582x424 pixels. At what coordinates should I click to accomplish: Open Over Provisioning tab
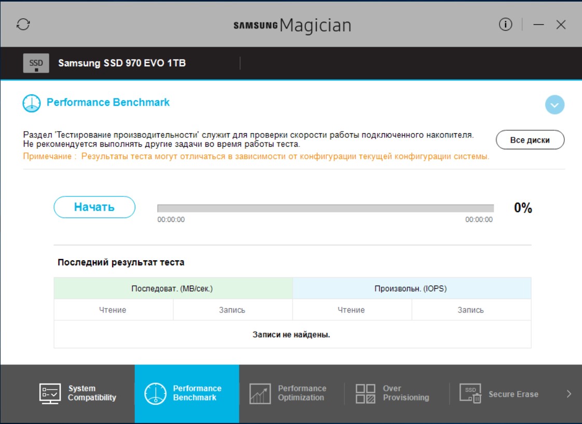[397, 393]
